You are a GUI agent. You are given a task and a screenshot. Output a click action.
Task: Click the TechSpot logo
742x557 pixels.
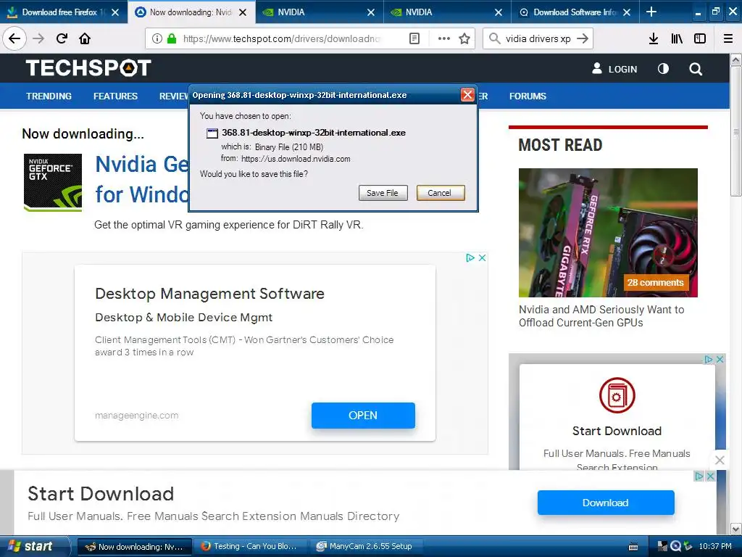[x=88, y=67]
